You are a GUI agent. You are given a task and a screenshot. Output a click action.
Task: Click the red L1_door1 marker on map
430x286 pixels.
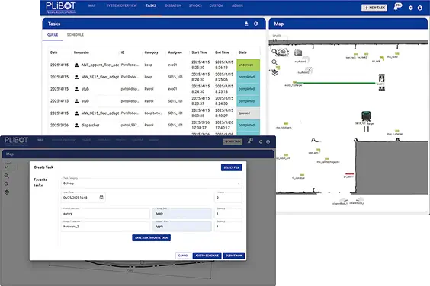[x=349, y=173]
